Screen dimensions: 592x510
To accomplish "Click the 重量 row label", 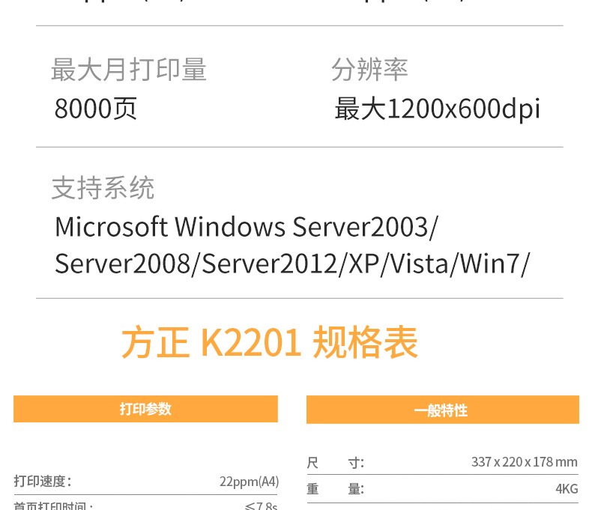I will click(x=336, y=489).
